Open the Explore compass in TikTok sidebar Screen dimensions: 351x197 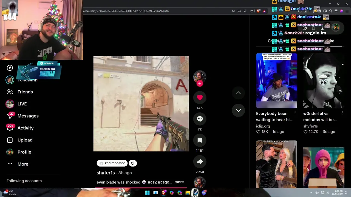coord(10,68)
